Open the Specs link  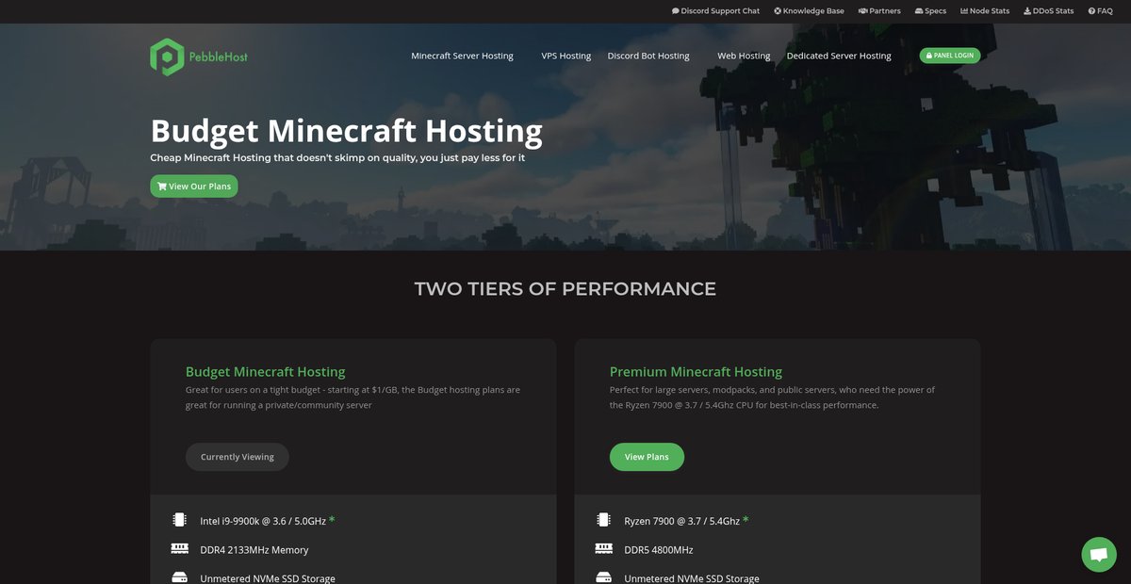(930, 11)
